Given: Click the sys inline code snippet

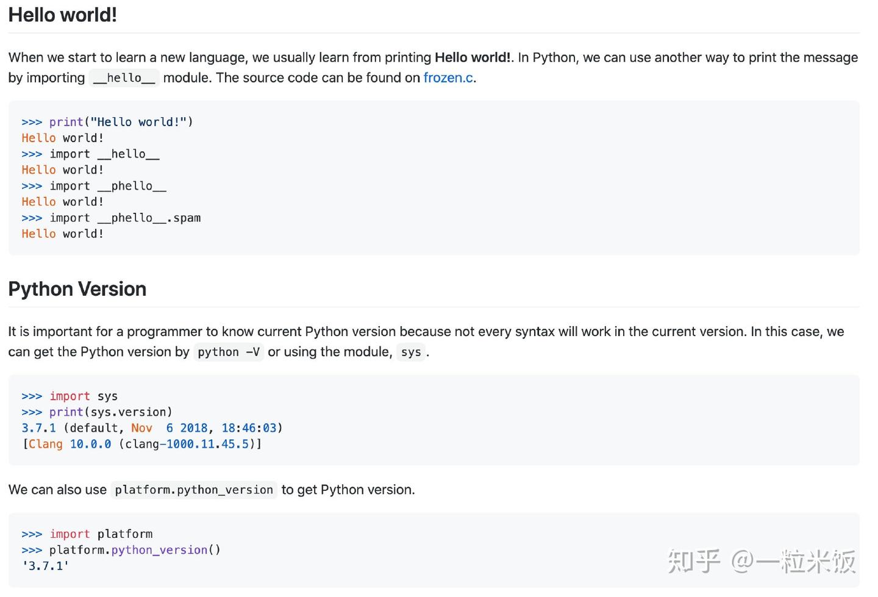Looking at the screenshot, I should coord(410,352).
